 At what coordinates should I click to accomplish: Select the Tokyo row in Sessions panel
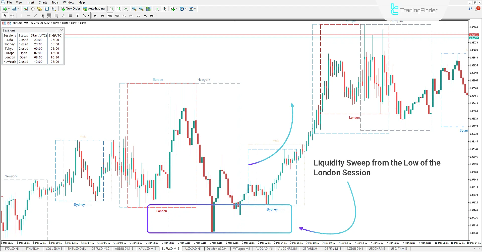pyautogui.click(x=9, y=48)
